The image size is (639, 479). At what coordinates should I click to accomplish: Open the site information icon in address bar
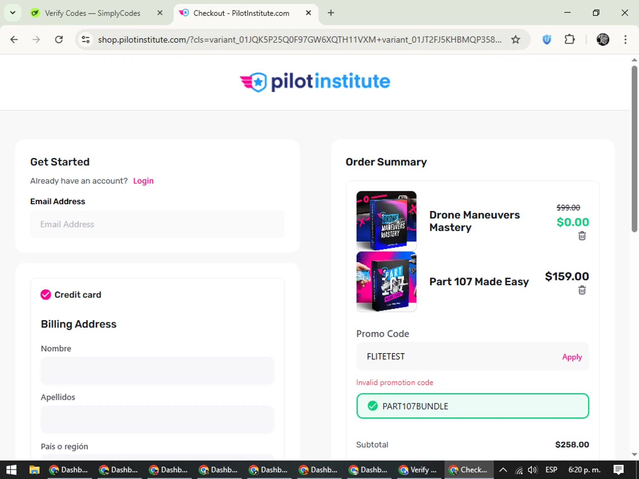86,40
